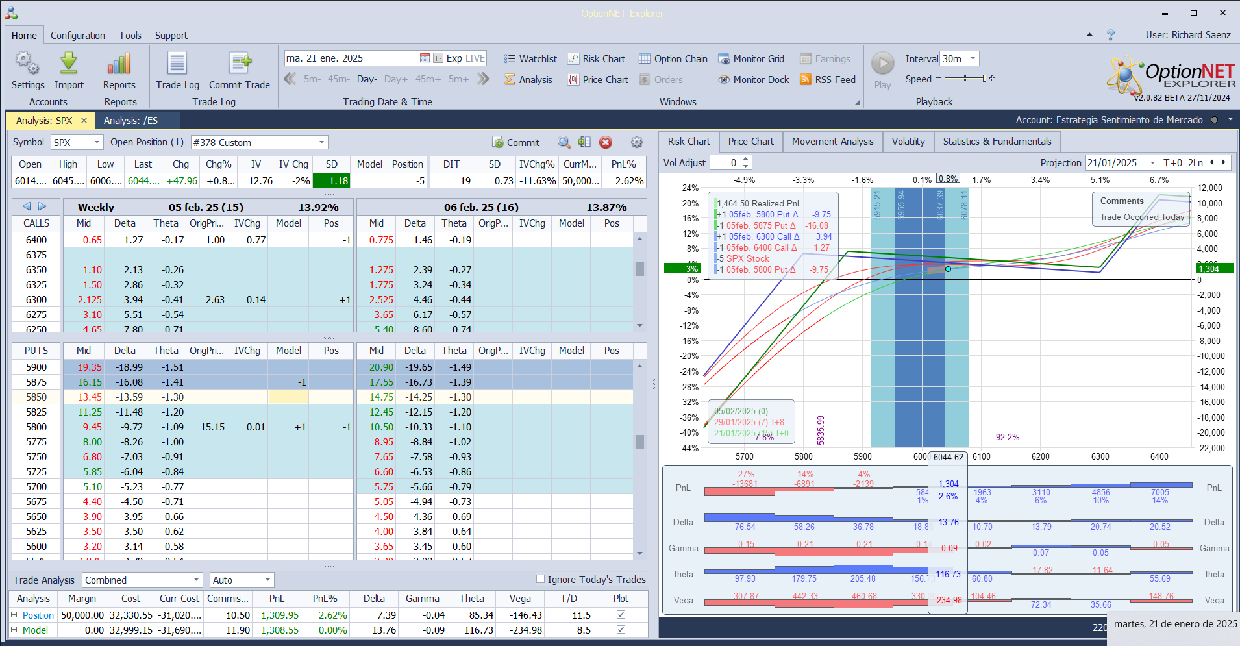The width and height of the screenshot is (1240, 646).
Task: Click the red delete trade icon
Action: click(606, 142)
